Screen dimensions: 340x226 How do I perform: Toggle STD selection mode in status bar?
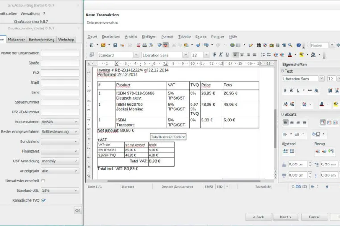click(x=220, y=187)
